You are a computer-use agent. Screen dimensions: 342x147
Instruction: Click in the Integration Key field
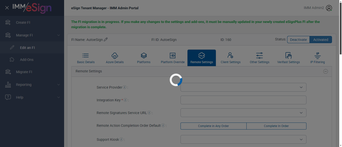[243, 100]
